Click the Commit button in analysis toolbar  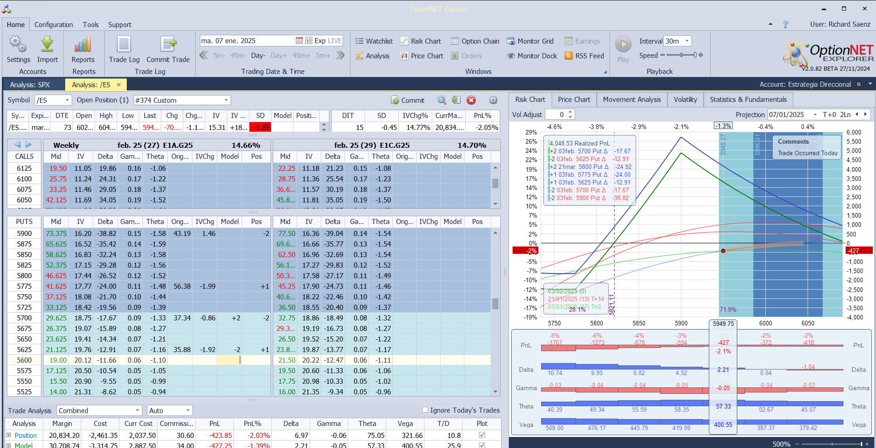coord(408,100)
